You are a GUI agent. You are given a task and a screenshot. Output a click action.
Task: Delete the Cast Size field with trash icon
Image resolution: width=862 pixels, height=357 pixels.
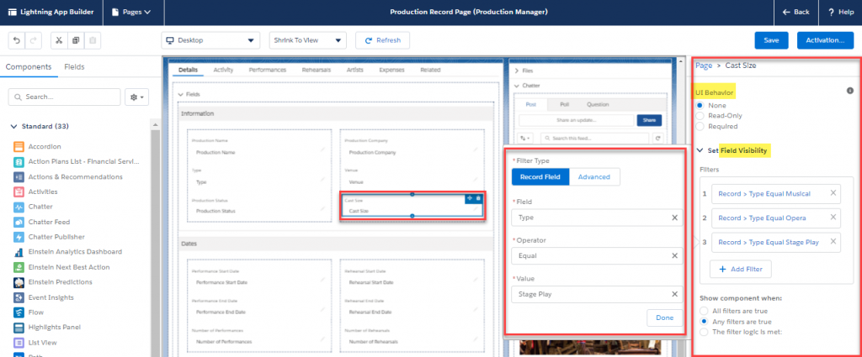(478, 198)
